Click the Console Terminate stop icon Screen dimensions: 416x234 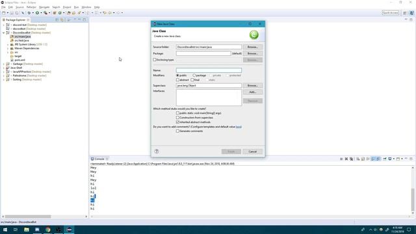tap(341, 159)
